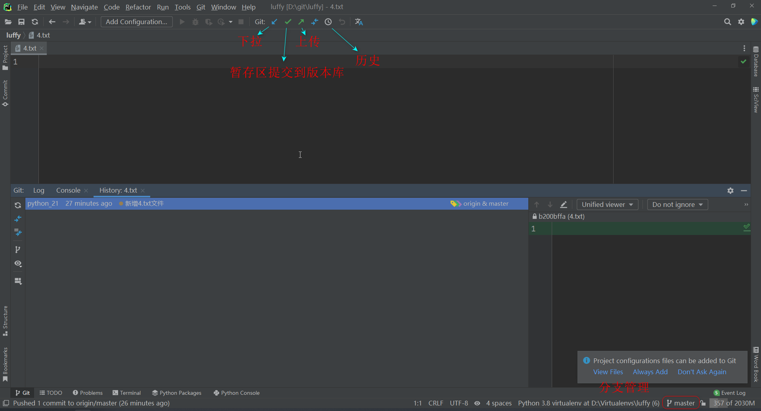Click the eye icon in Git panel

coord(18,263)
